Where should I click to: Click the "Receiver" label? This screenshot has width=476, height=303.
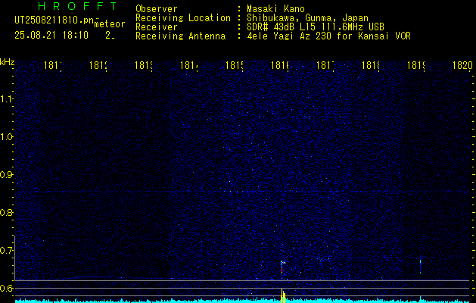[157, 27]
